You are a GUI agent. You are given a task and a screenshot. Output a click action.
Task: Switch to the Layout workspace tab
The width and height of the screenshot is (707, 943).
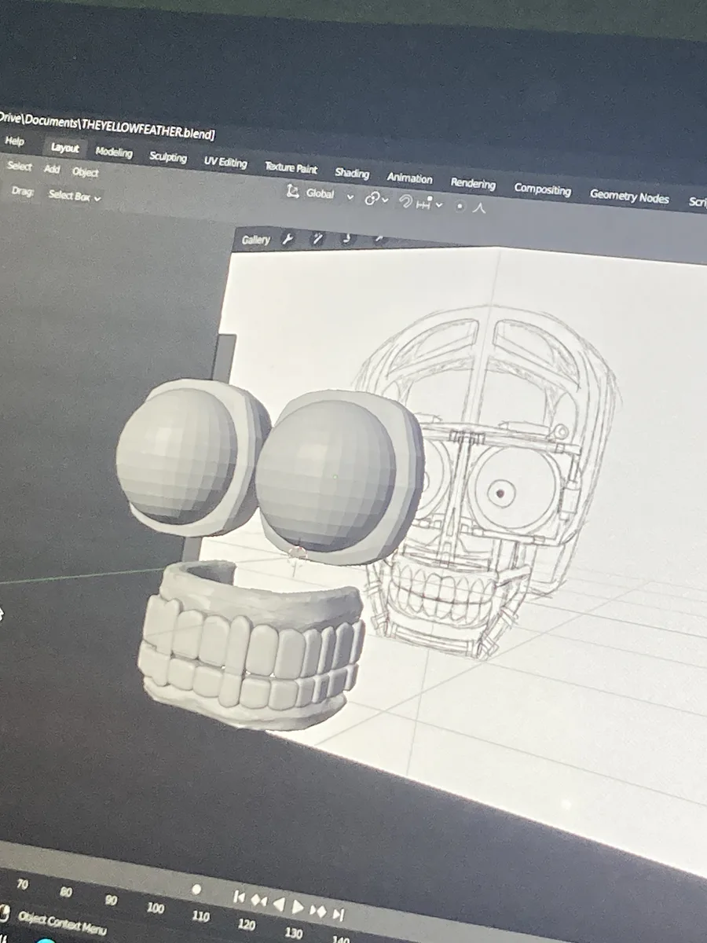(65, 147)
